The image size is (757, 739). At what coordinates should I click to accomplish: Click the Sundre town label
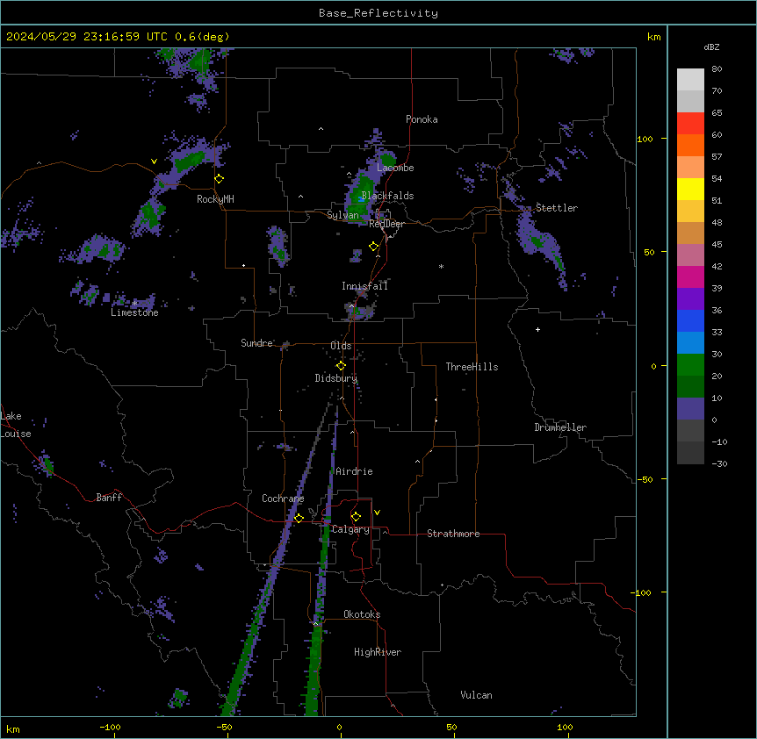tap(256, 343)
